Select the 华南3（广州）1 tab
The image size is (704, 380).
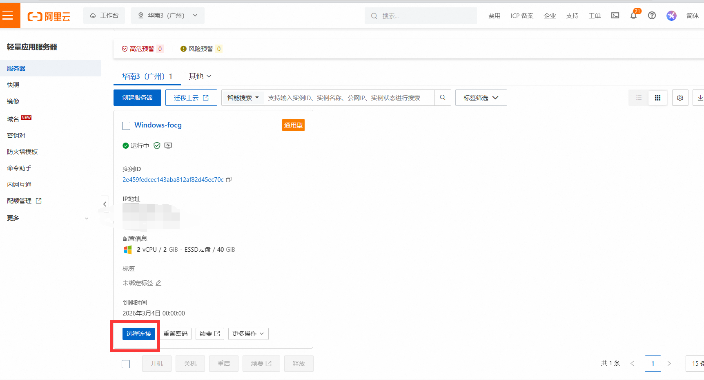(x=147, y=76)
